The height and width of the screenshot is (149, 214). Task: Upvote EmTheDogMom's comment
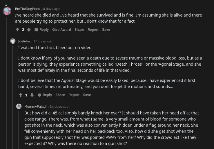pyautogui.click(x=17, y=30)
